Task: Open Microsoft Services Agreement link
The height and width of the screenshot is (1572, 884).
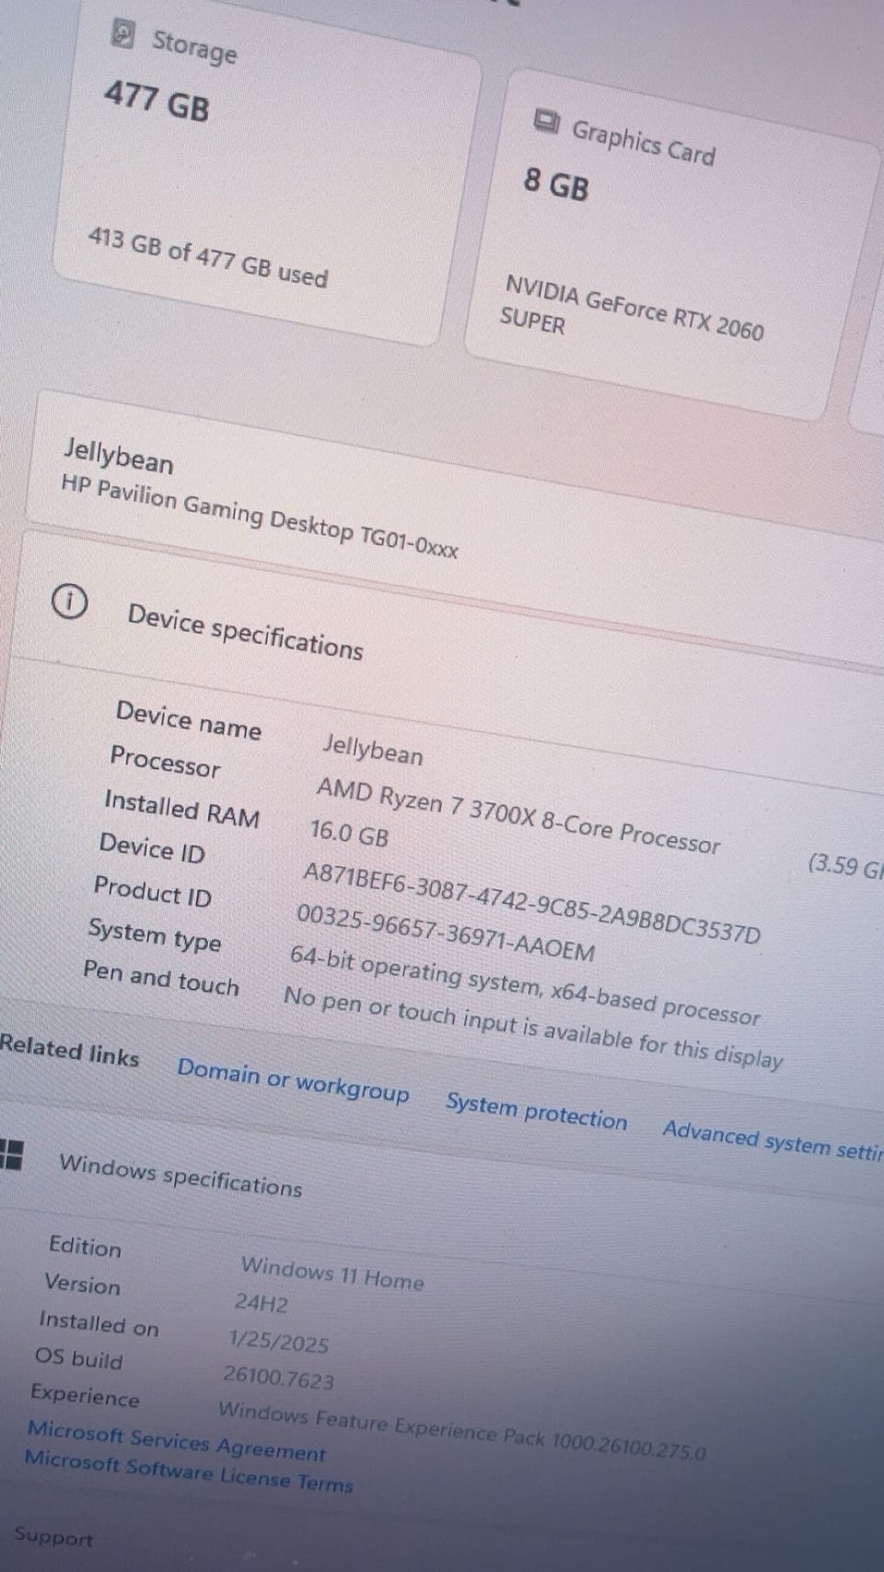Action: (176, 1441)
